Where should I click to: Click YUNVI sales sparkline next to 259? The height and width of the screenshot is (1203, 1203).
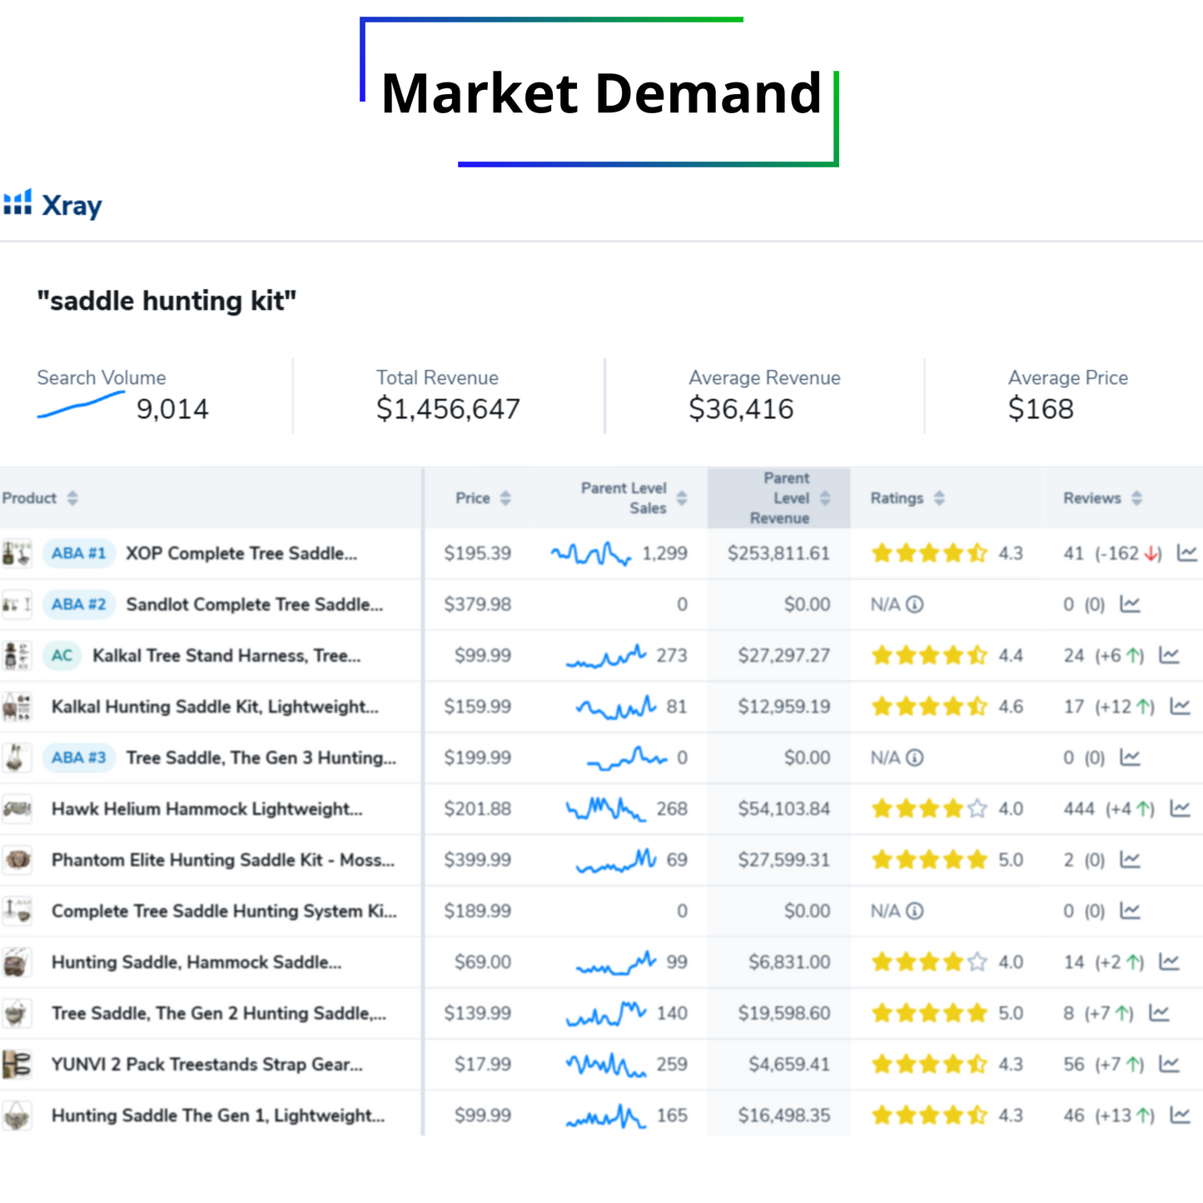click(606, 1064)
